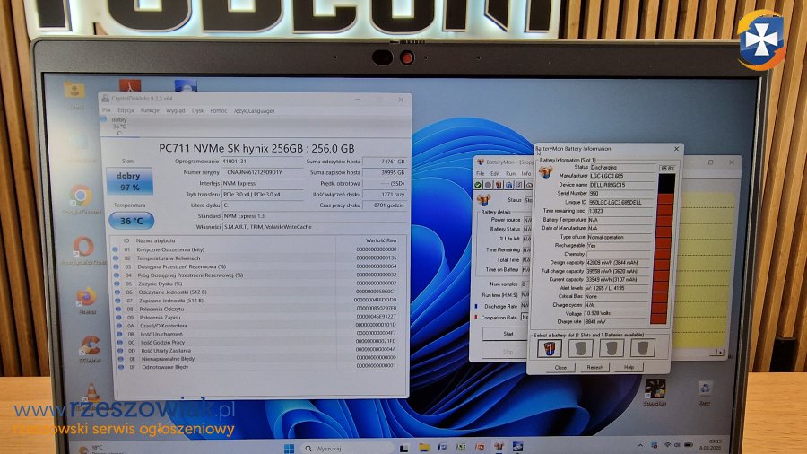Image resolution: width=807 pixels, height=454 pixels.
Task: Open Dysk menu in CrystalDiskInfo
Action: (x=197, y=110)
